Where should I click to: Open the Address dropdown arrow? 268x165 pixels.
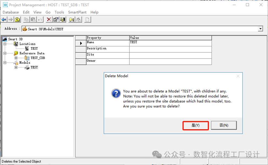pyautogui.click(x=261, y=29)
